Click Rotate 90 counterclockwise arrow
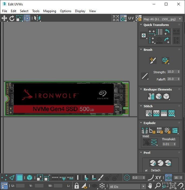This screenshot has height=190, width=185. 167,32
